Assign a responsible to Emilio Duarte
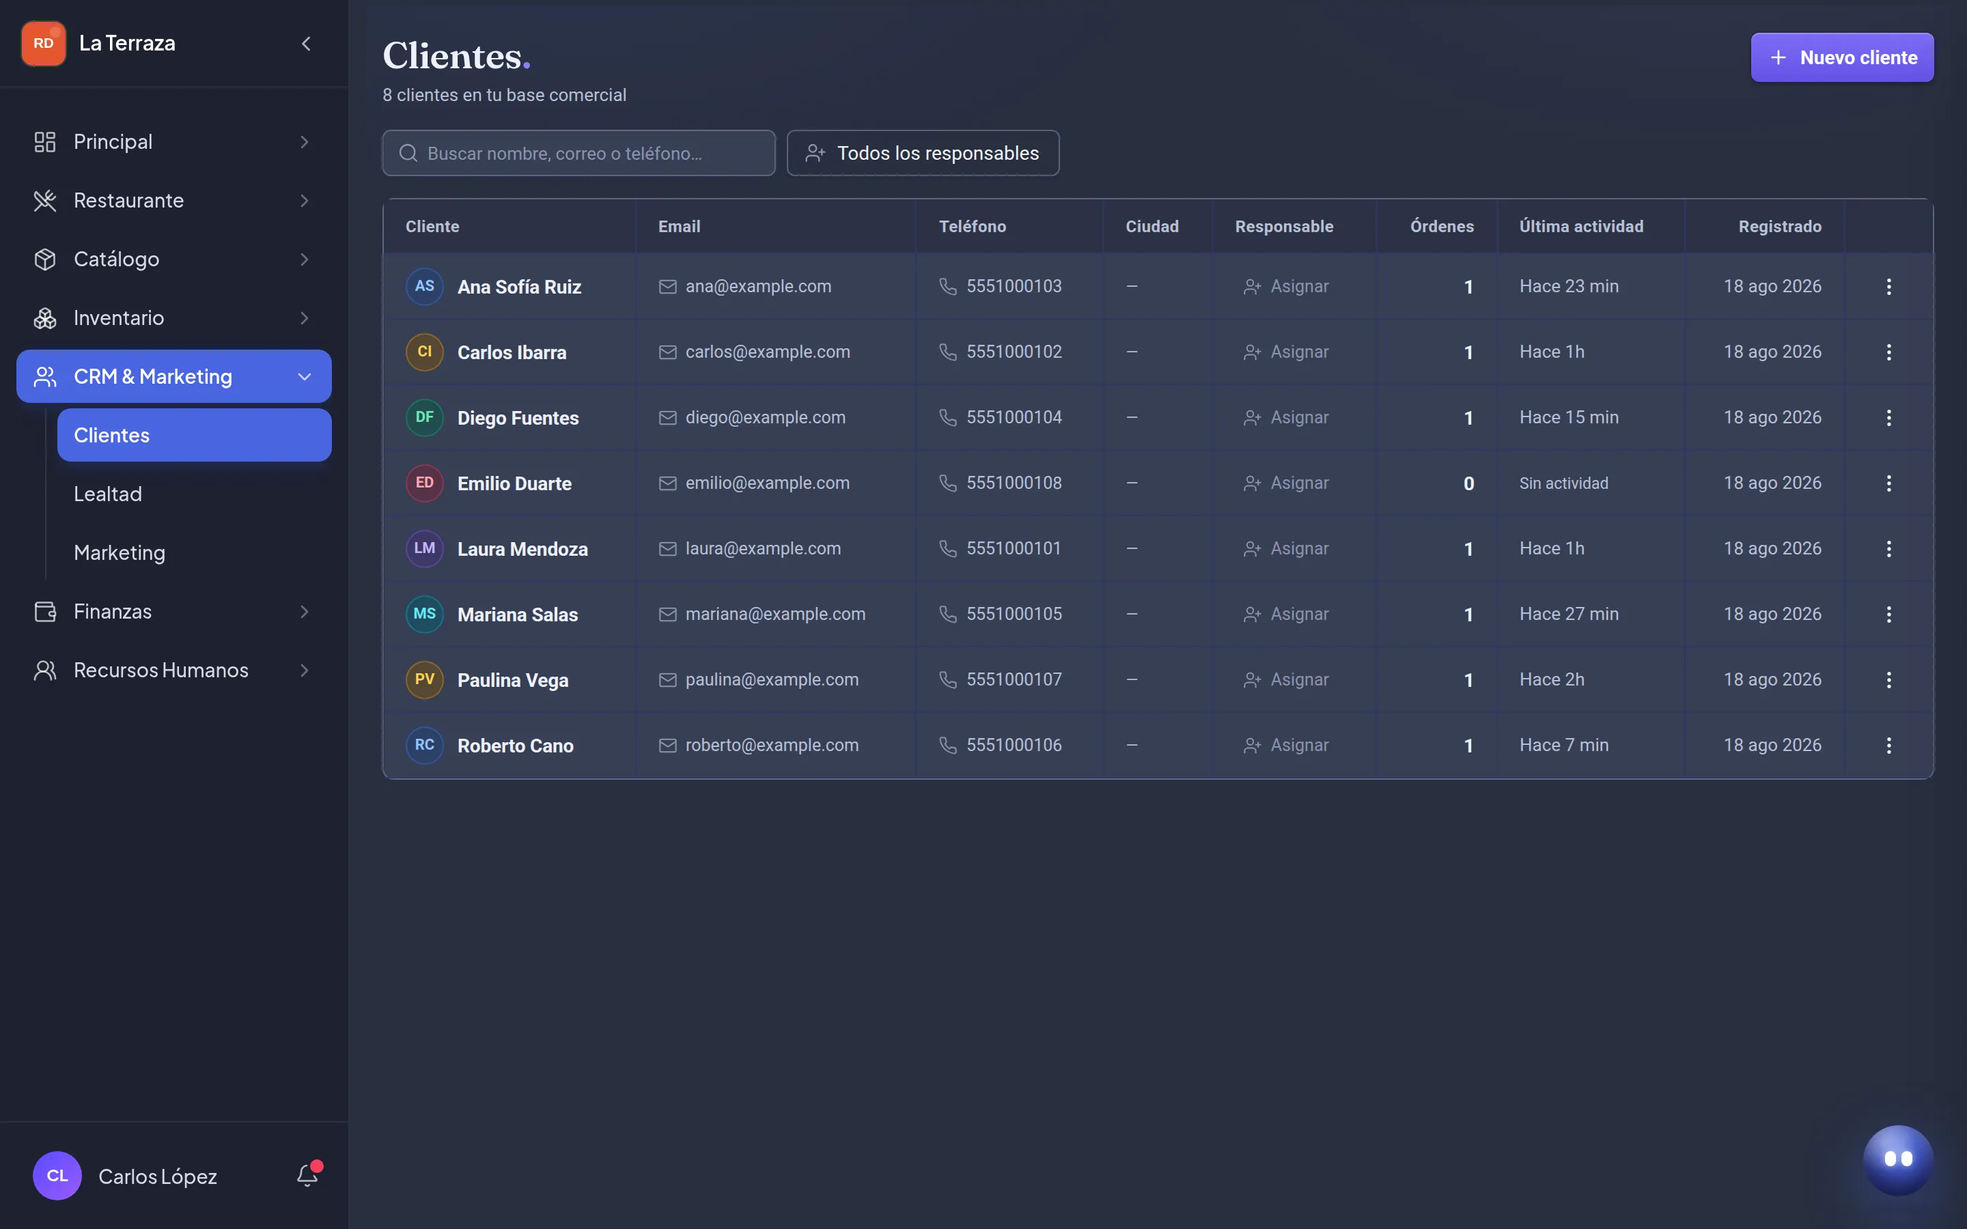 (1286, 483)
